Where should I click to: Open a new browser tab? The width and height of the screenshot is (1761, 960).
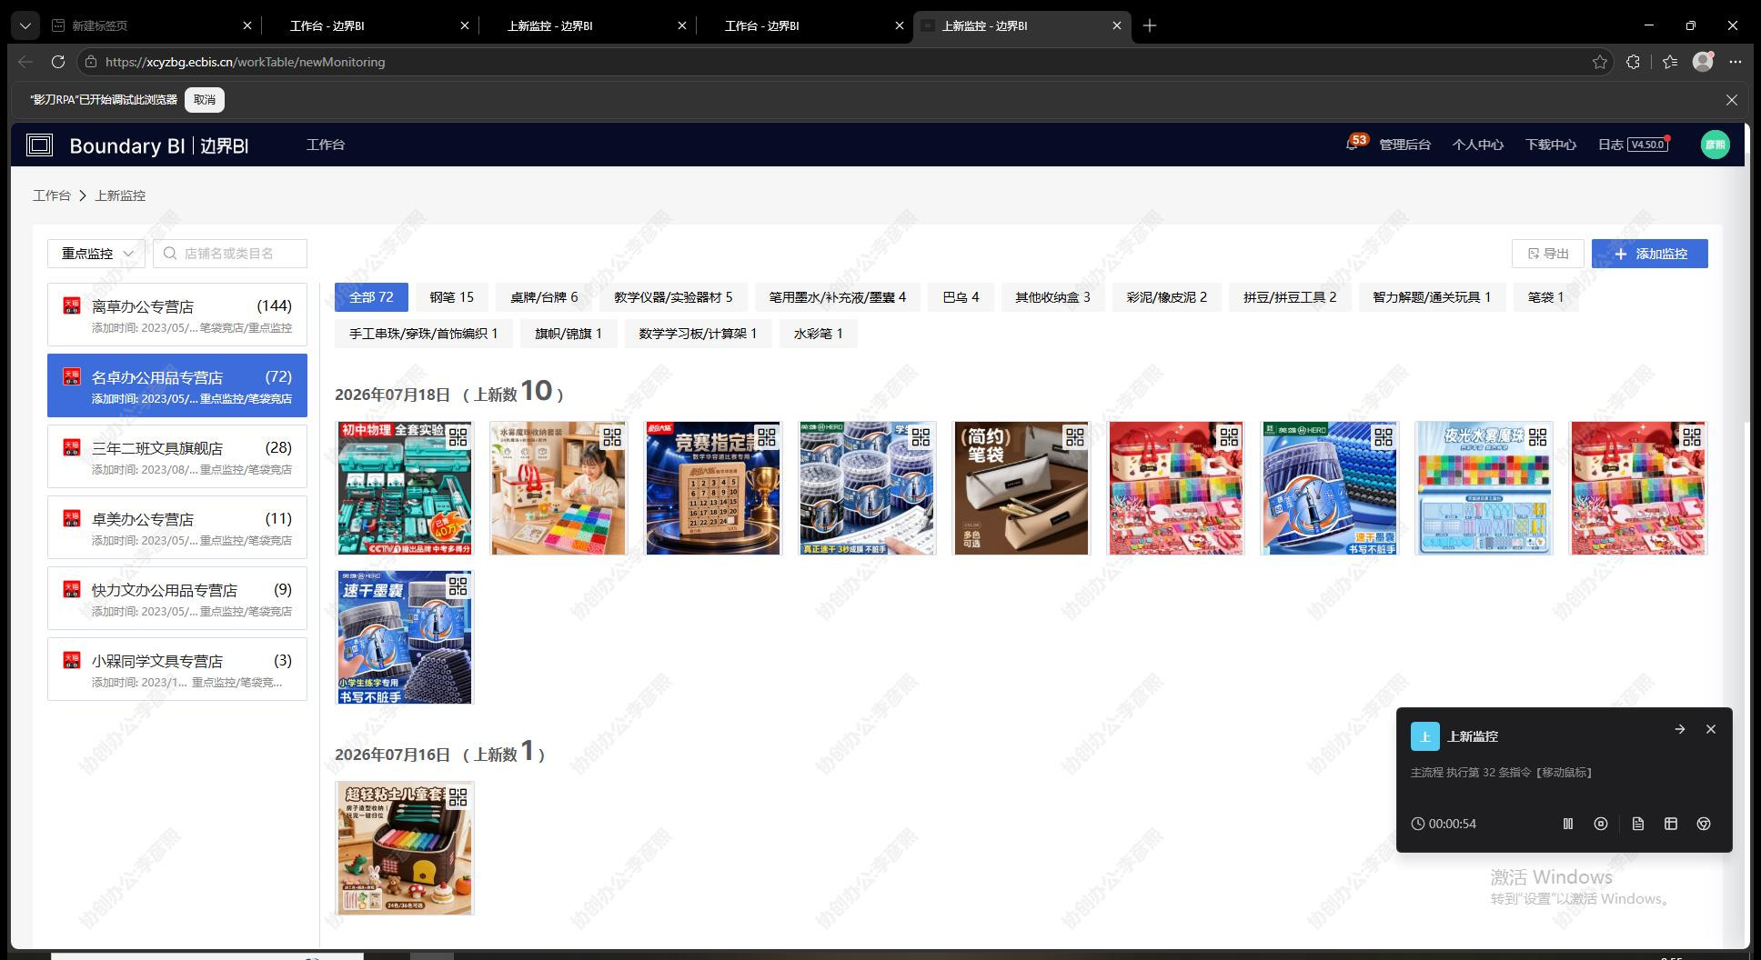coord(1150,25)
